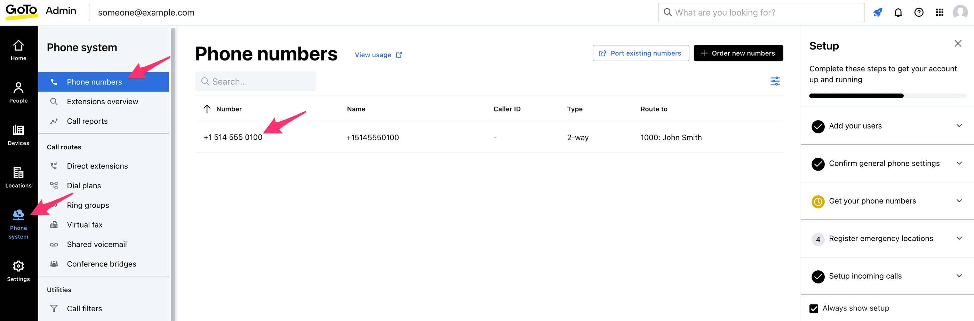Screen dimensions: 974x321
Task: Click the notification bell icon
Action: click(x=898, y=12)
